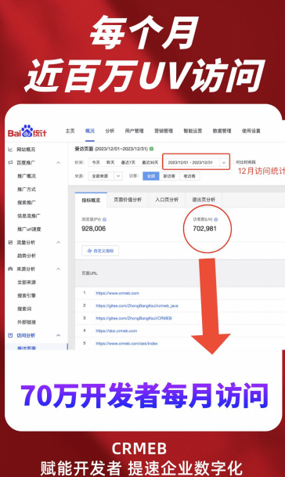Select the 全部 visitor filter
This screenshot has width=285, height=477.
(x=151, y=175)
